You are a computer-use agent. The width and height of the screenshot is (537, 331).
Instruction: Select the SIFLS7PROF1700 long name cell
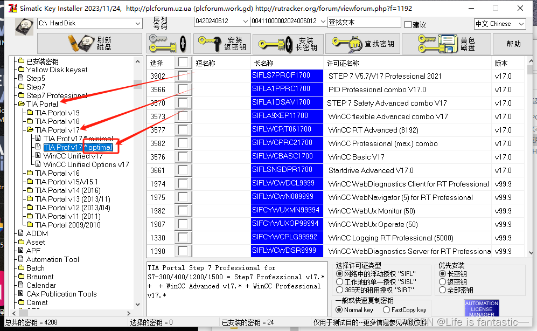click(x=287, y=76)
